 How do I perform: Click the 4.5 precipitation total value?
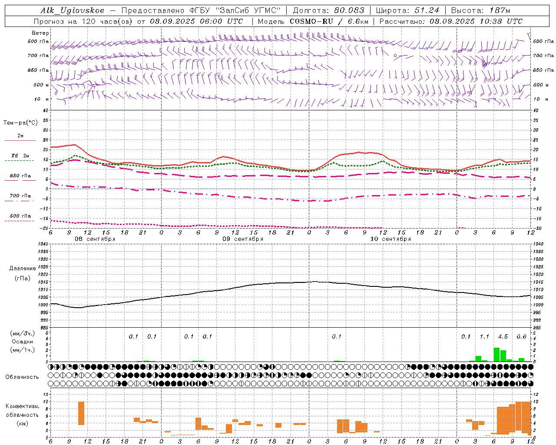[x=503, y=336]
